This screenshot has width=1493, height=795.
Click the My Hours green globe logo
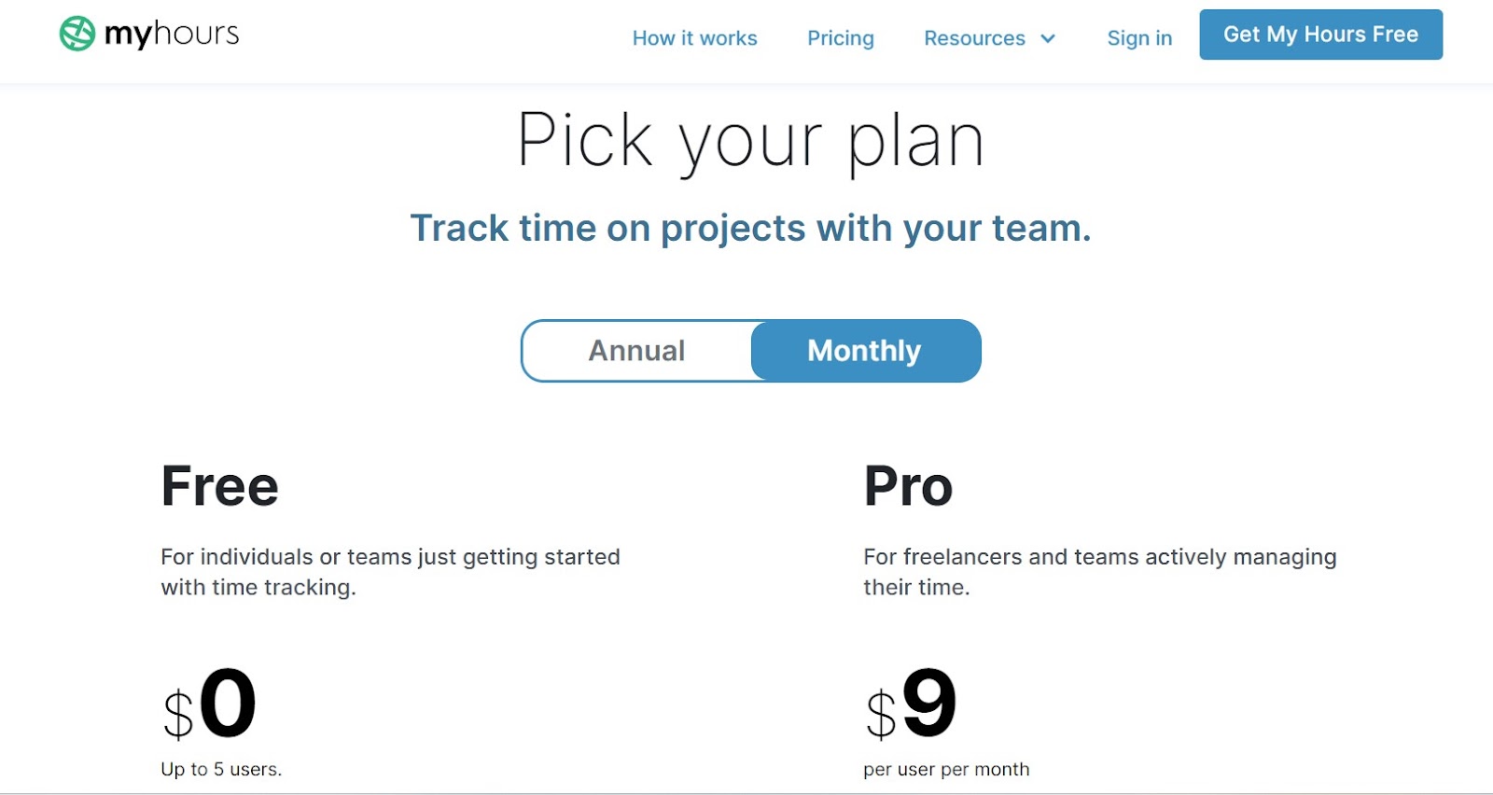pos(77,34)
